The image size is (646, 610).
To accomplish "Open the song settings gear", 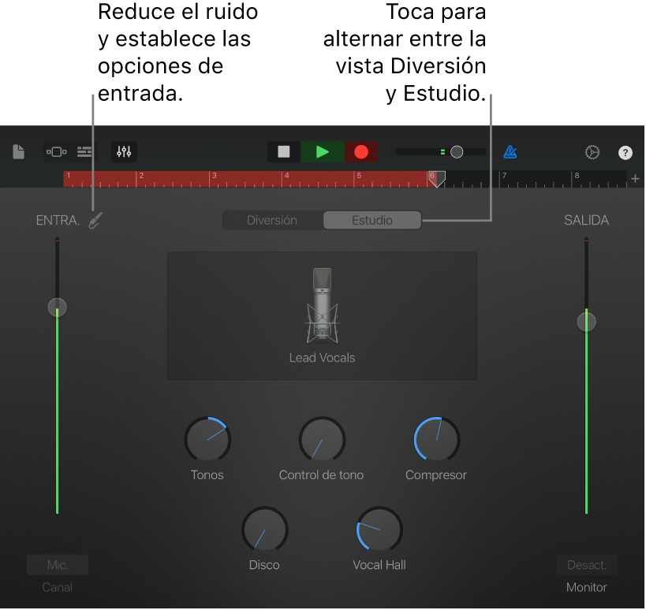I will (592, 152).
